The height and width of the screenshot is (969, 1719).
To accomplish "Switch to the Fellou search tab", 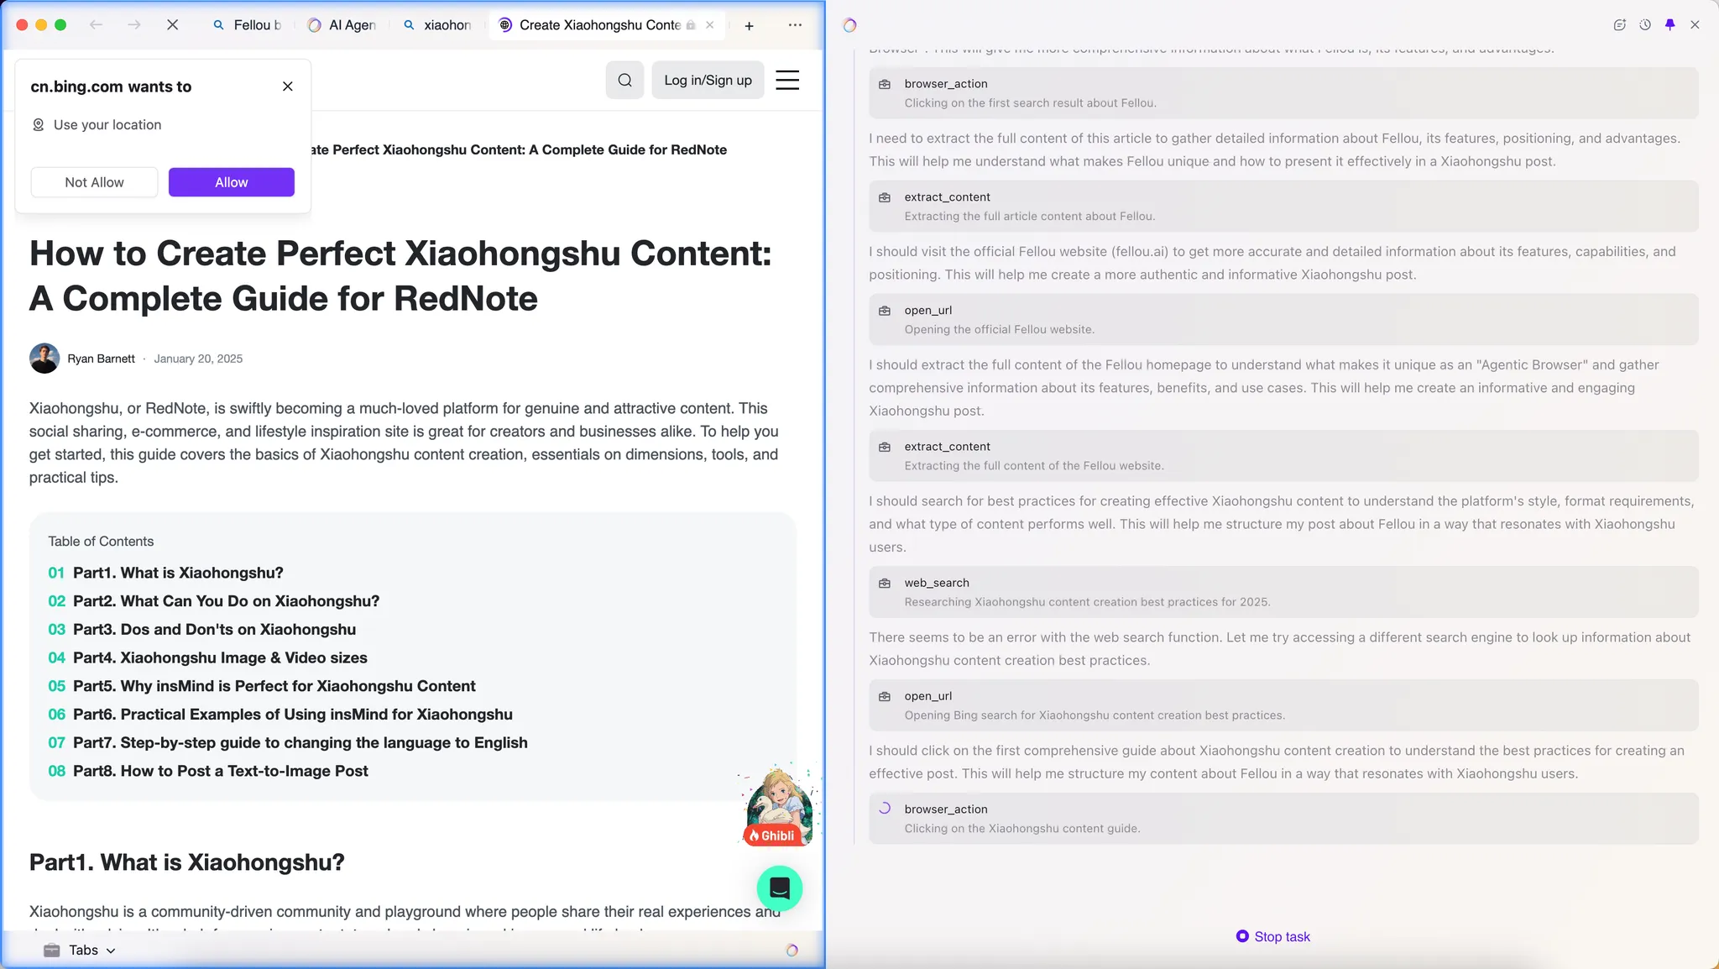I will pos(248,25).
